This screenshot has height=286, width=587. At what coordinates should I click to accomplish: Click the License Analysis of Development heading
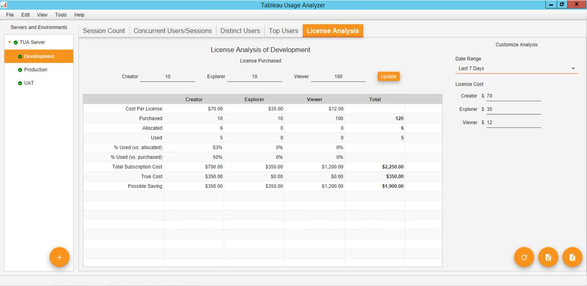click(260, 50)
